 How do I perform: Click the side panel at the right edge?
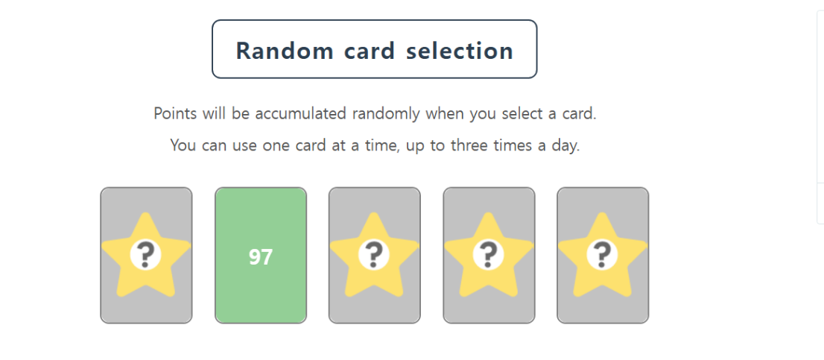pyautogui.click(x=820, y=117)
